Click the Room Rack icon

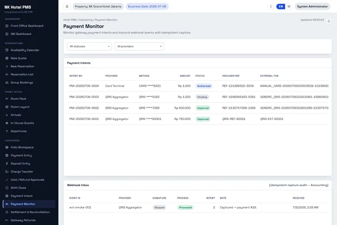pos(7,99)
